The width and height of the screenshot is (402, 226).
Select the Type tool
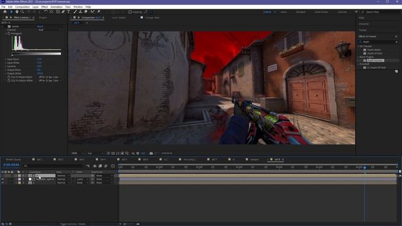click(x=68, y=12)
